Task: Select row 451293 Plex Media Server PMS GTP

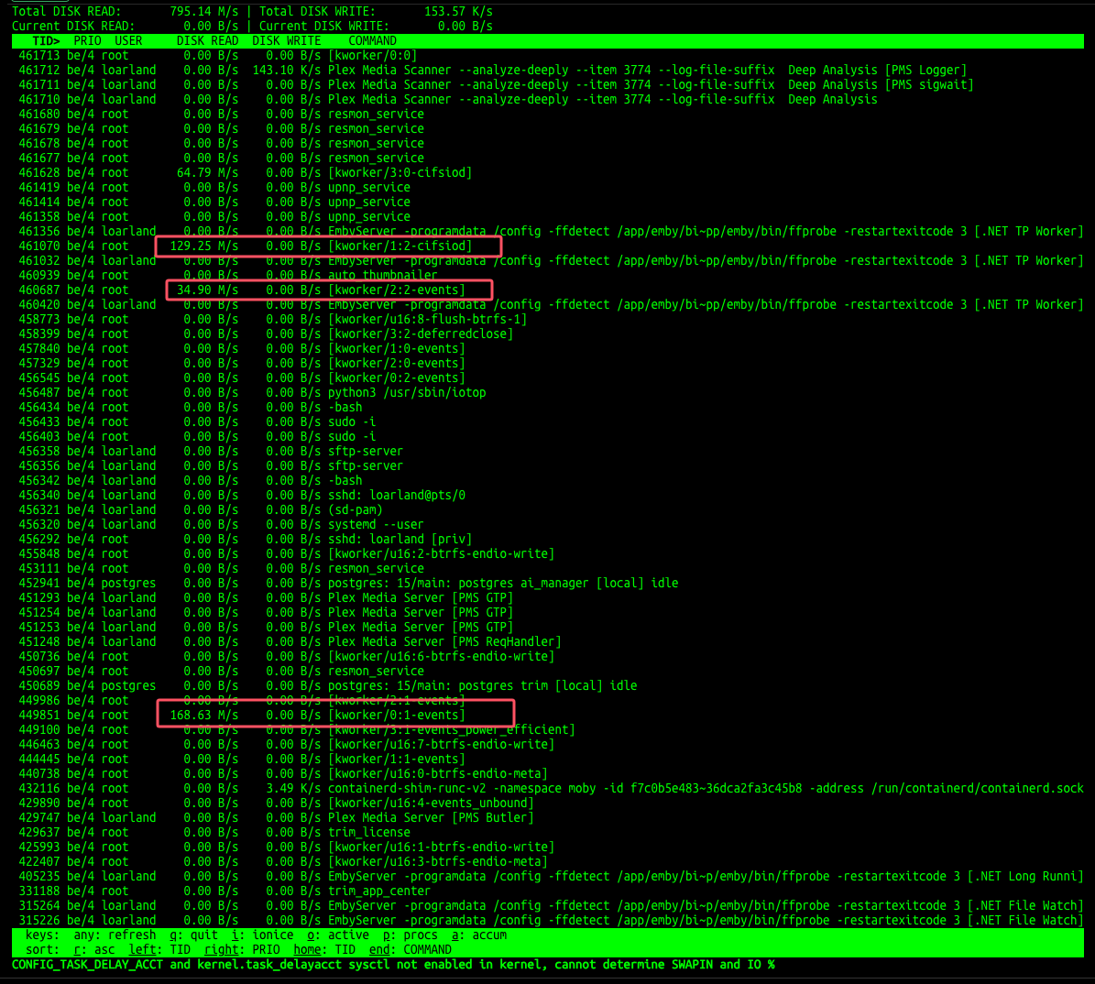Action: [x=548, y=598]
